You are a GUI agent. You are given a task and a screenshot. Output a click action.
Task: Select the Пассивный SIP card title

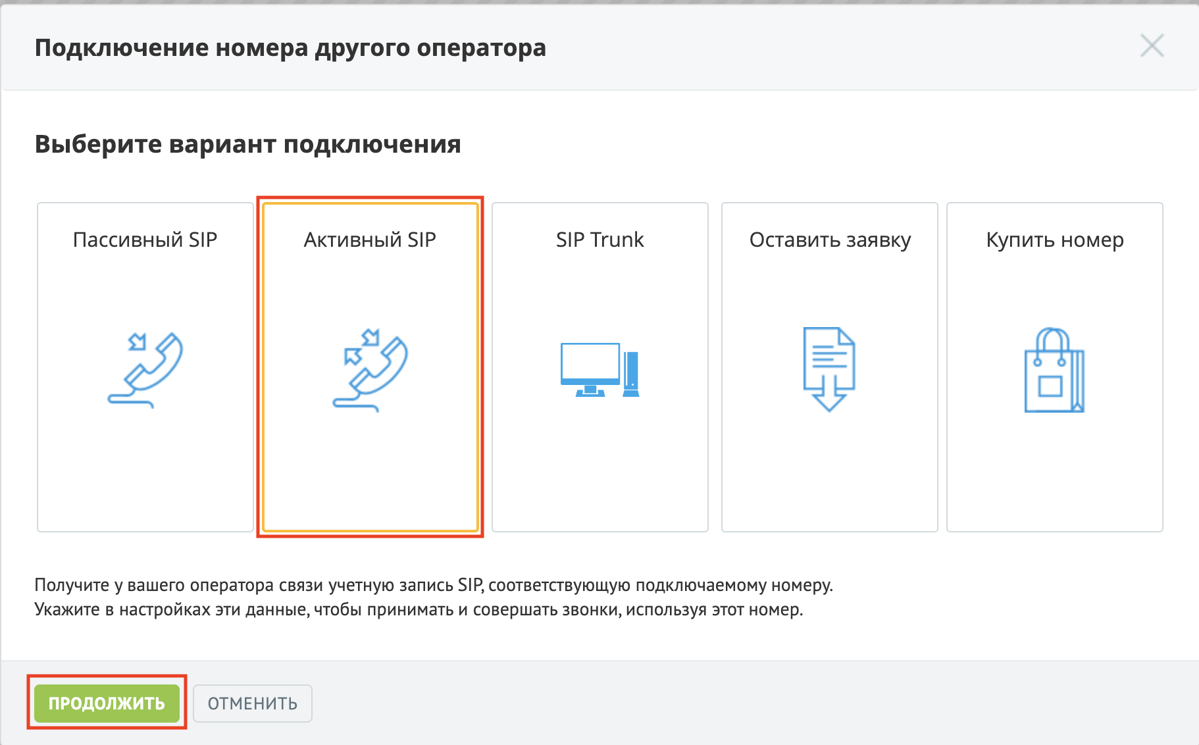[x=145, y=240]
